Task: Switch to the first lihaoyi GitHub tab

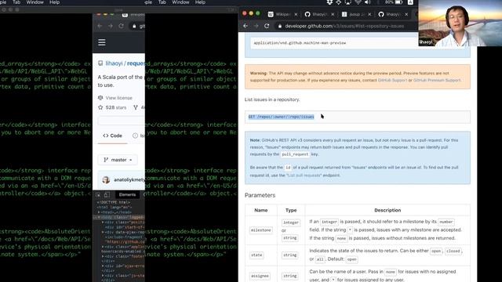Action: coord(318,14)
